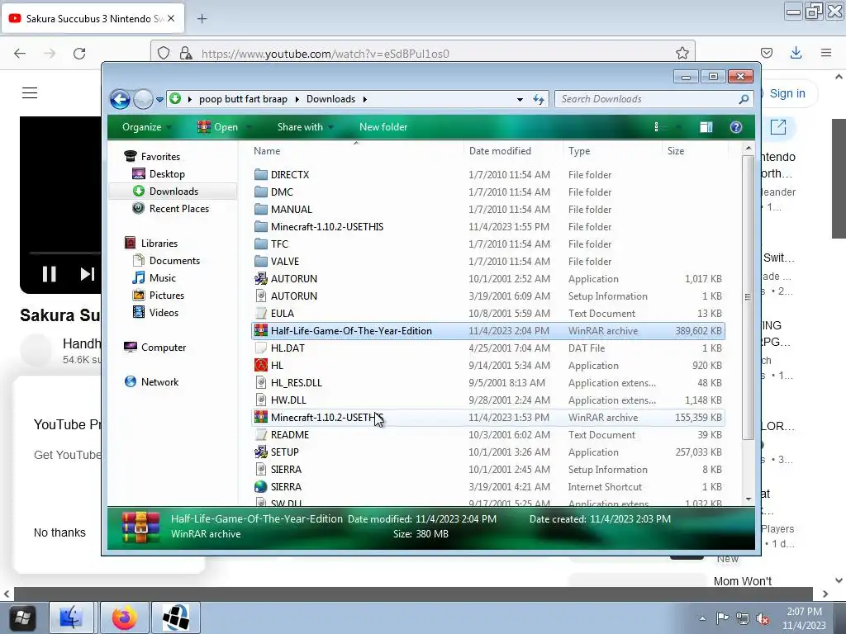The width and height of the screenshot is (846, 634).
Task: Open YouTube guide hamburger menu
Action: click(x=30, y=92)
